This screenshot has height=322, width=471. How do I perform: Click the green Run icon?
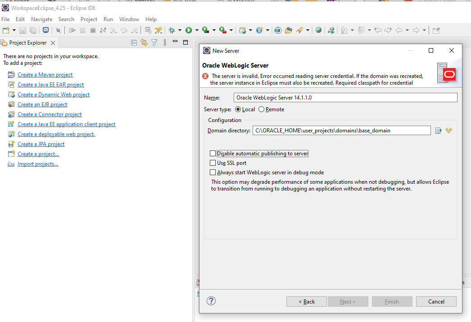click(189, 30)
